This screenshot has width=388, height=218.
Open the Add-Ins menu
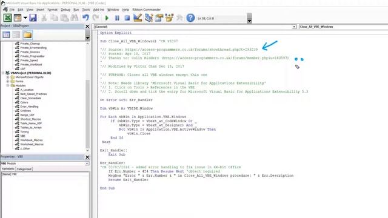click(x=98, y=10)
